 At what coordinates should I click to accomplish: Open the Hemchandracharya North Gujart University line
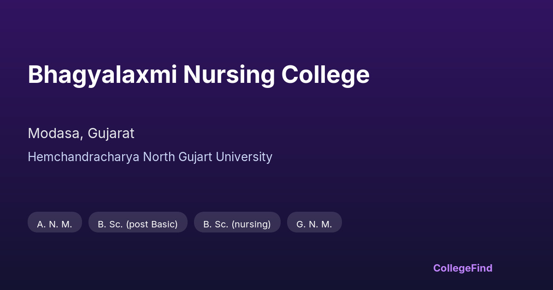(150, 157)
